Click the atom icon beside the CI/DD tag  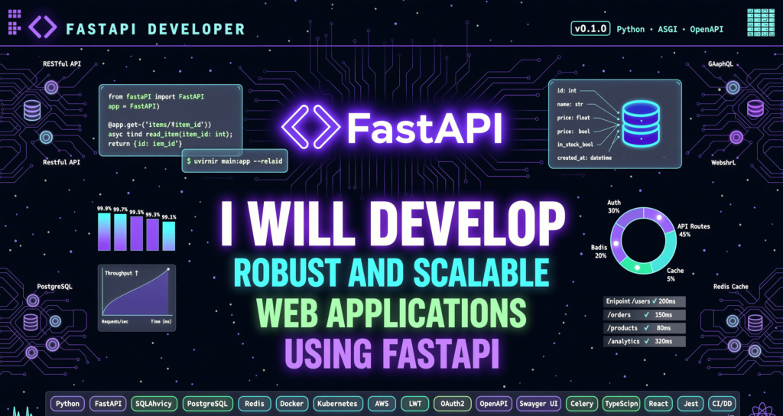[x=762, y=410]
